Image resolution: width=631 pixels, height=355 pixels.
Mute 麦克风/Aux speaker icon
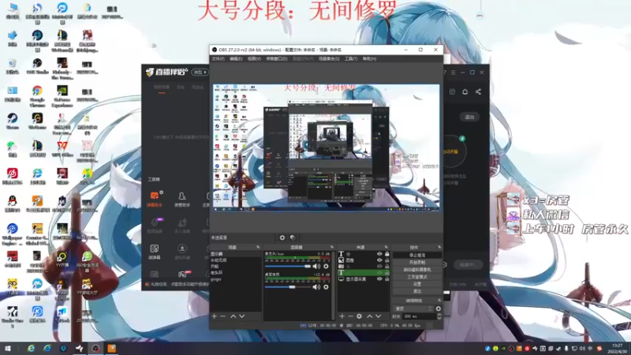pos(316,267)
